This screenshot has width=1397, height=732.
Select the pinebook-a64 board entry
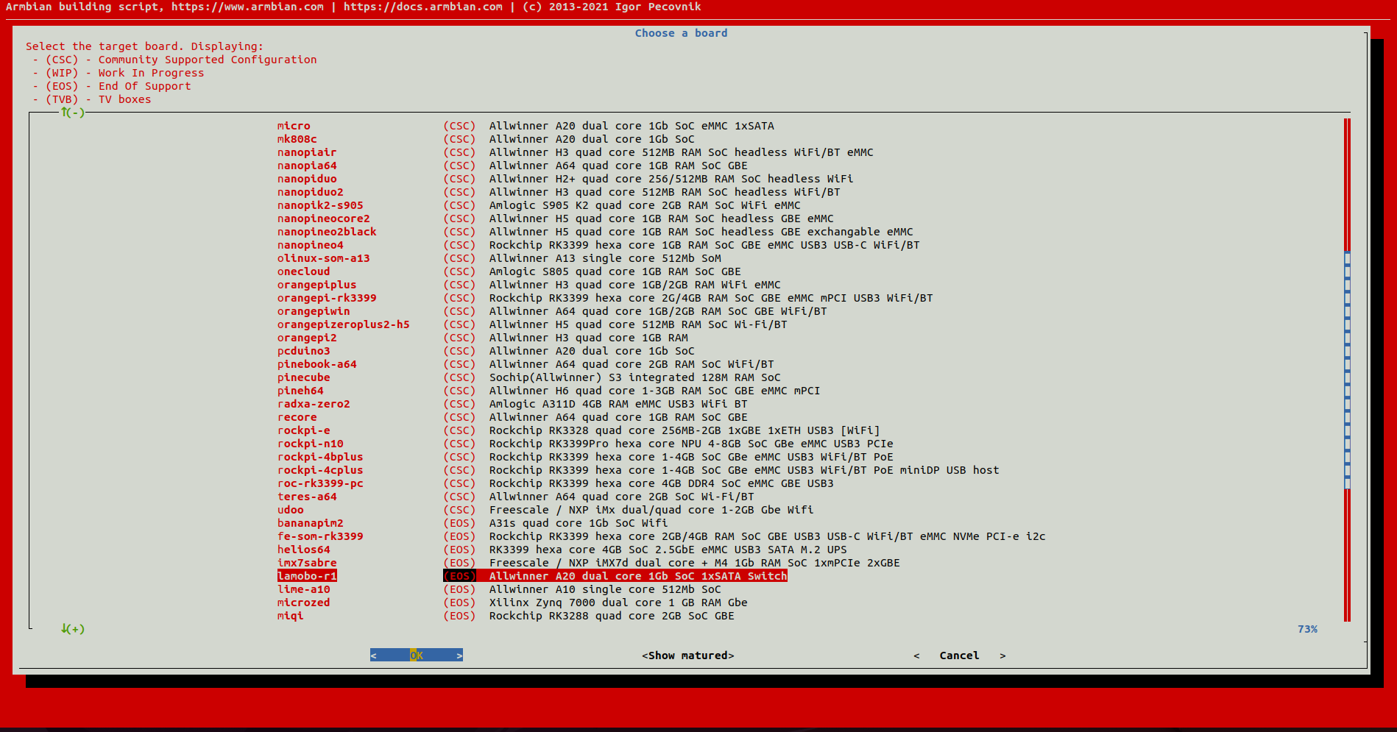(316, 364)
